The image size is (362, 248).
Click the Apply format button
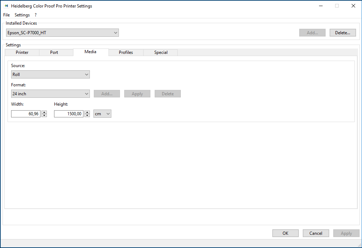pos(137,94)
